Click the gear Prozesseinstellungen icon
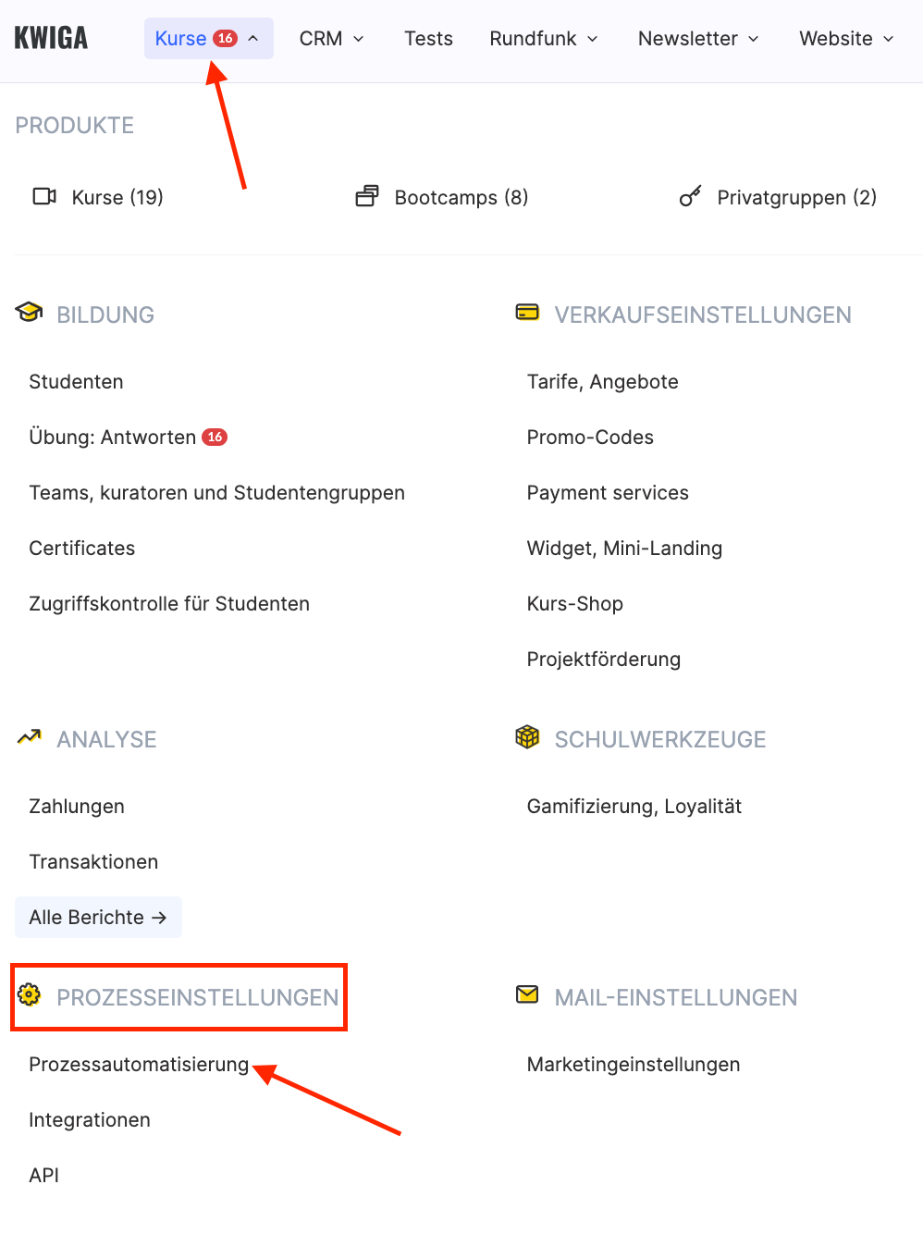The image size is (923, 1234). click(x=29, y=995)
